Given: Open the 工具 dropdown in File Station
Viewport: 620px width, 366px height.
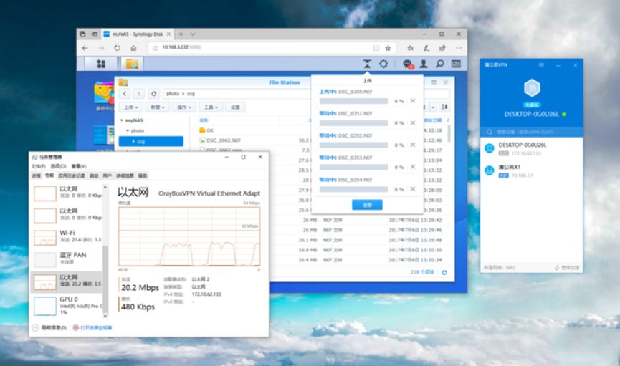Looking at the screenshot, I should (x=211, y=107).
